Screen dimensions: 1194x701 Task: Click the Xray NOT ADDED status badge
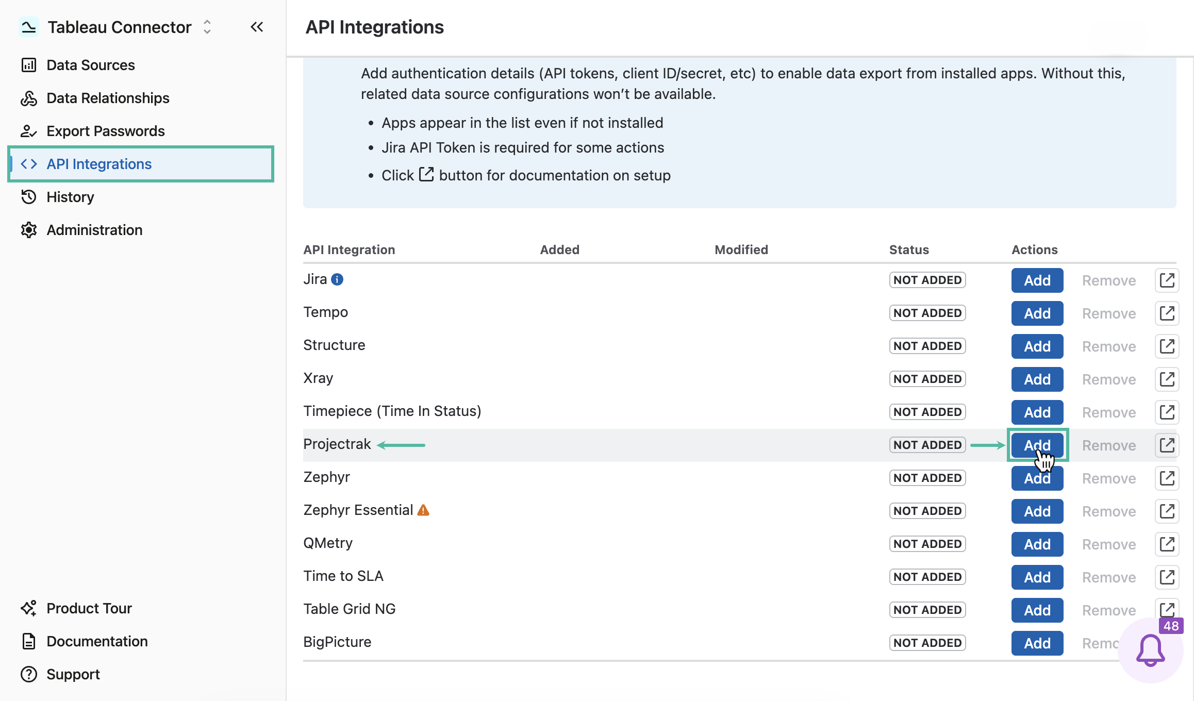coord(927,379)
